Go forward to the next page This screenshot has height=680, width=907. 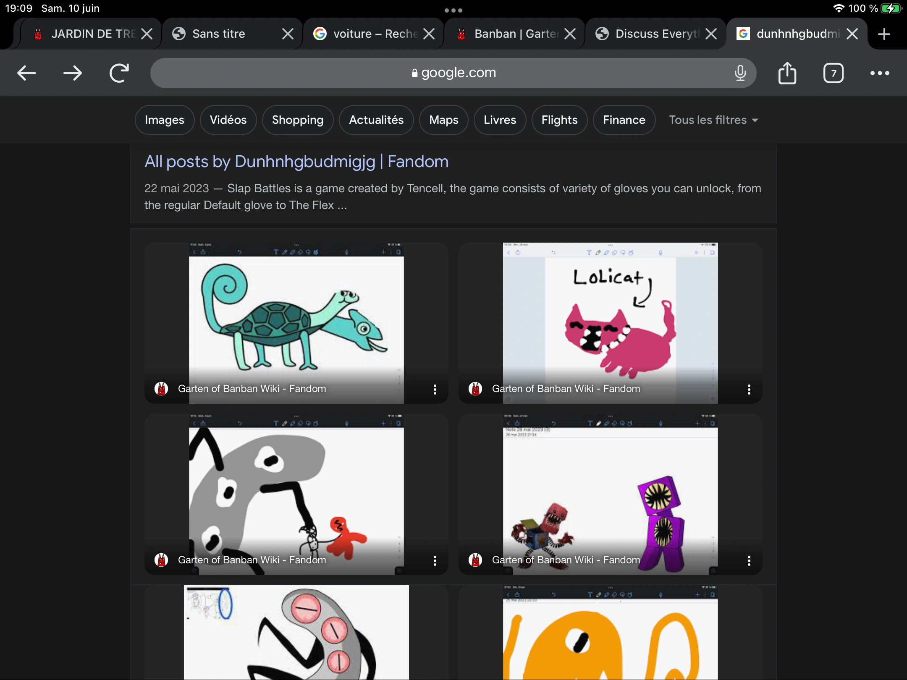coord(73,73)
